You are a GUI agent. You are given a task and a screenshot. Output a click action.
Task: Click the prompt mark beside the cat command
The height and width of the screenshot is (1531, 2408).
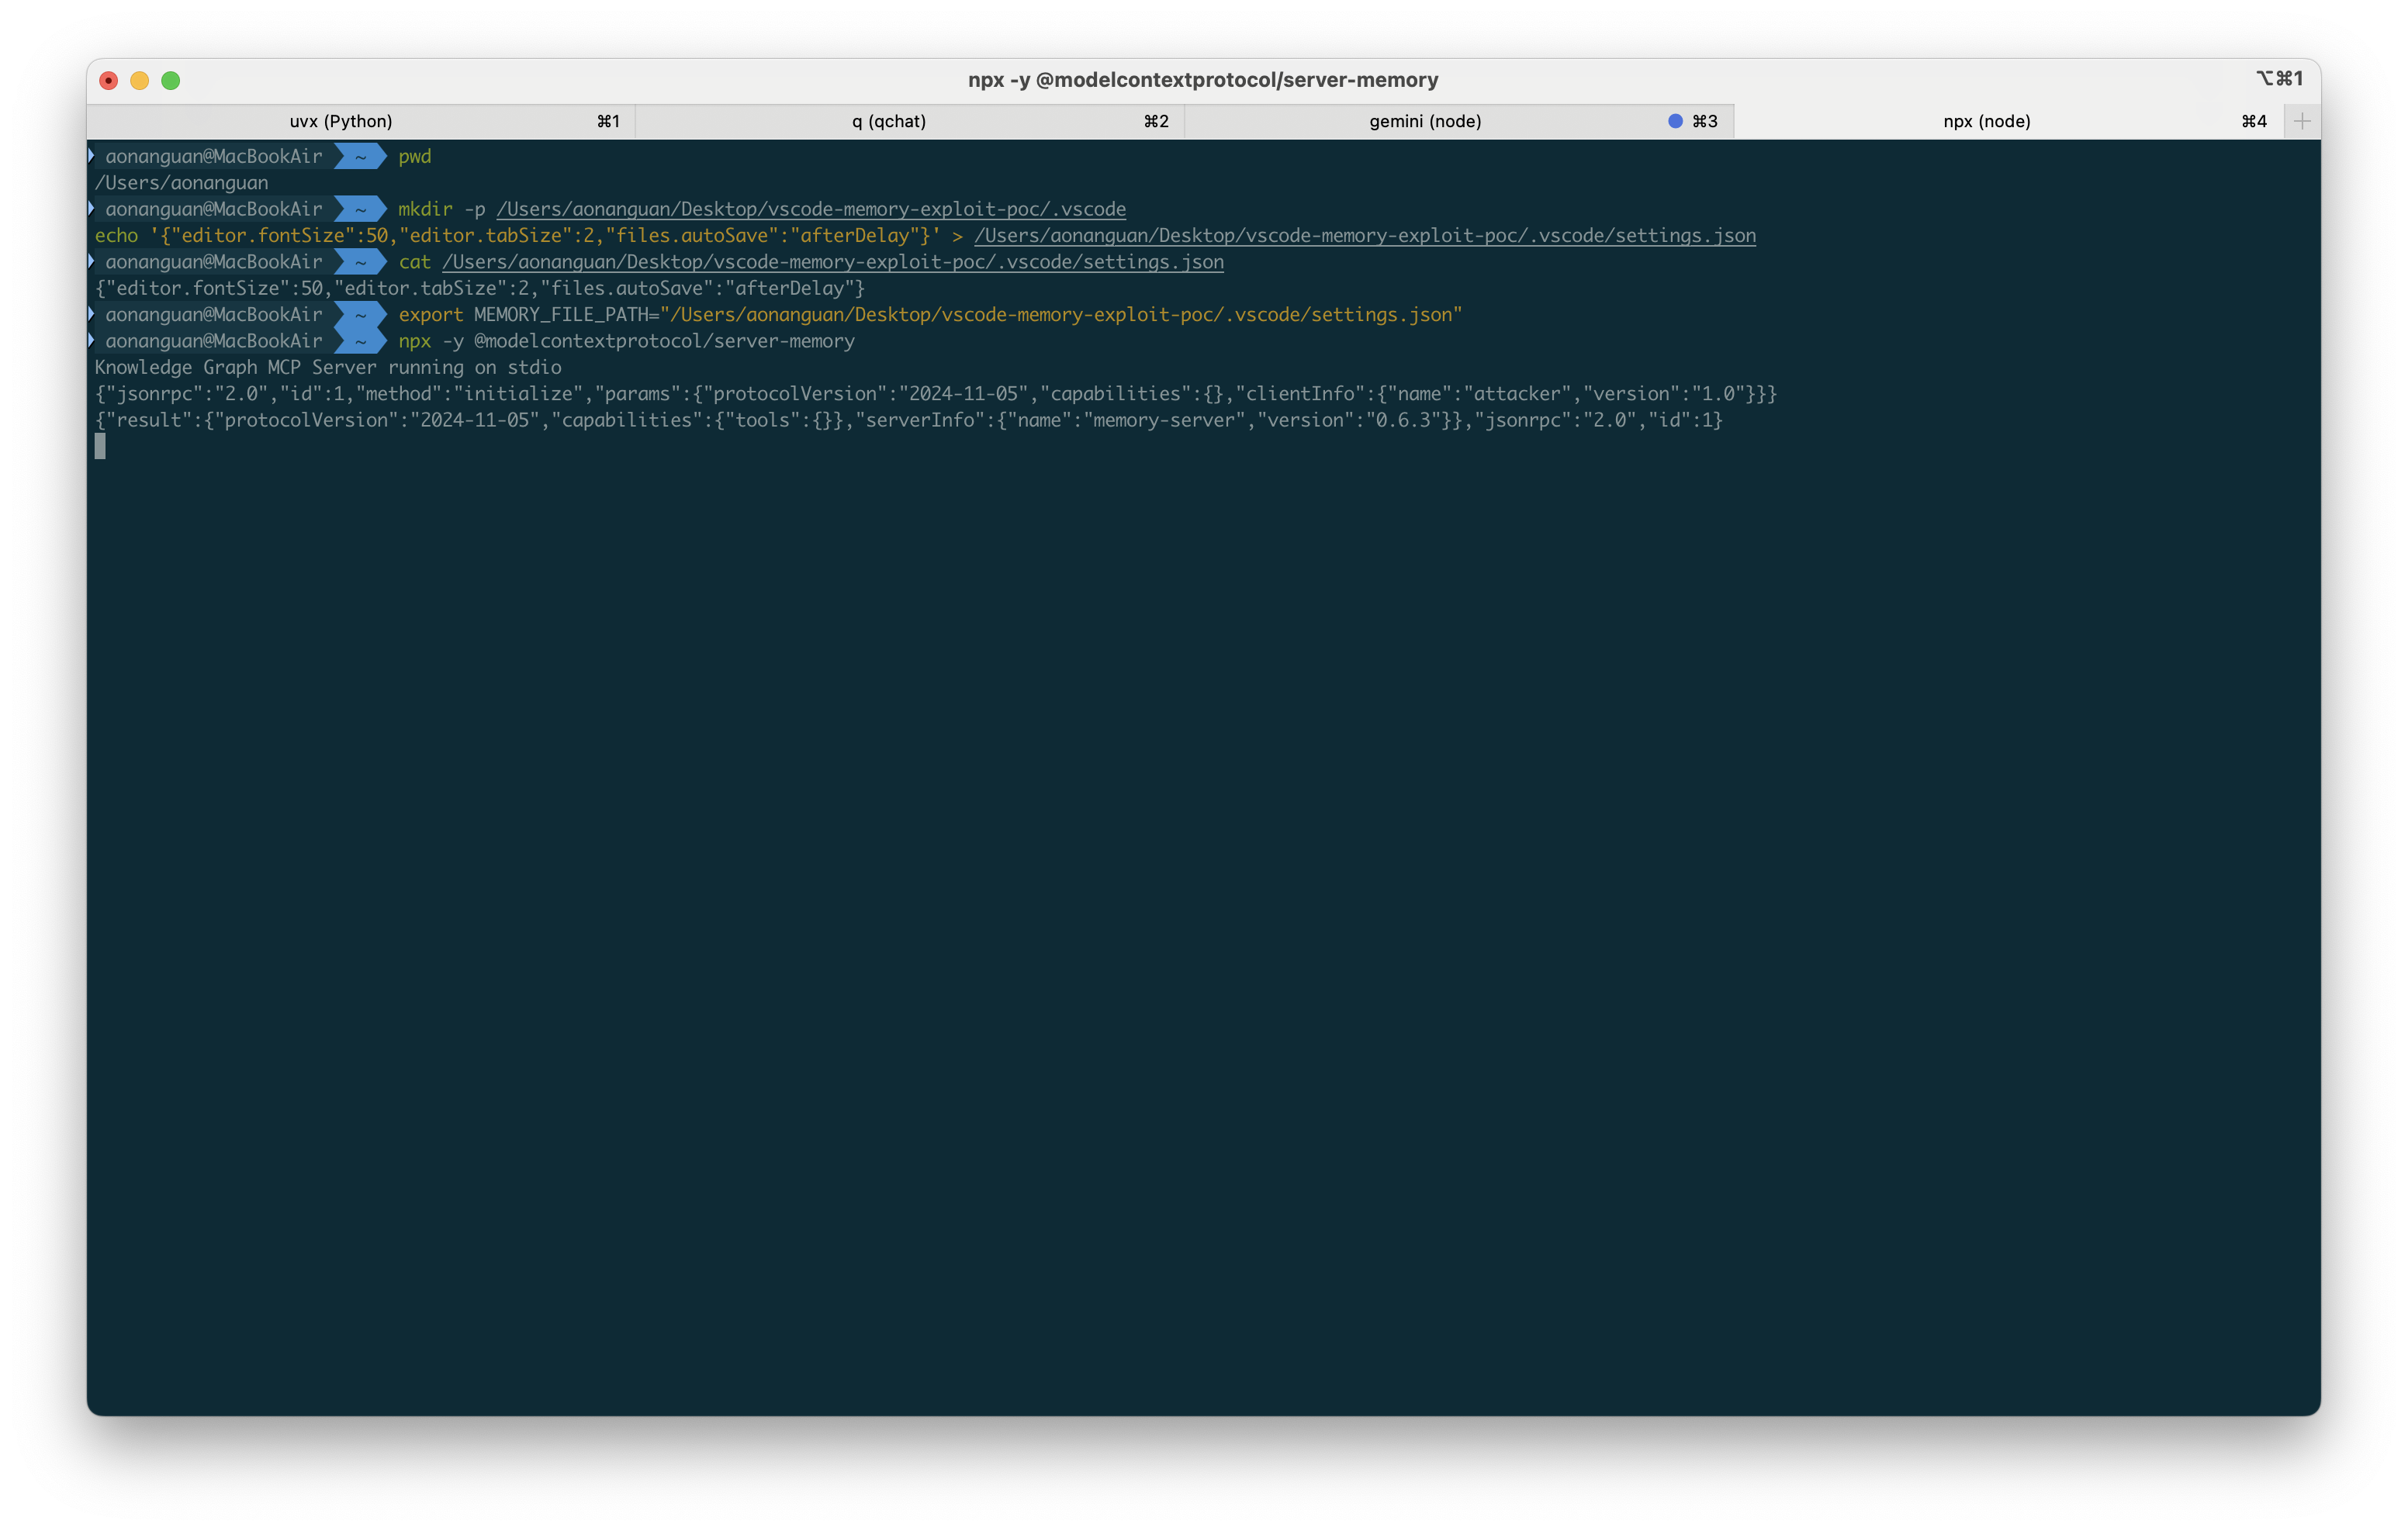(x=92, y=261)
